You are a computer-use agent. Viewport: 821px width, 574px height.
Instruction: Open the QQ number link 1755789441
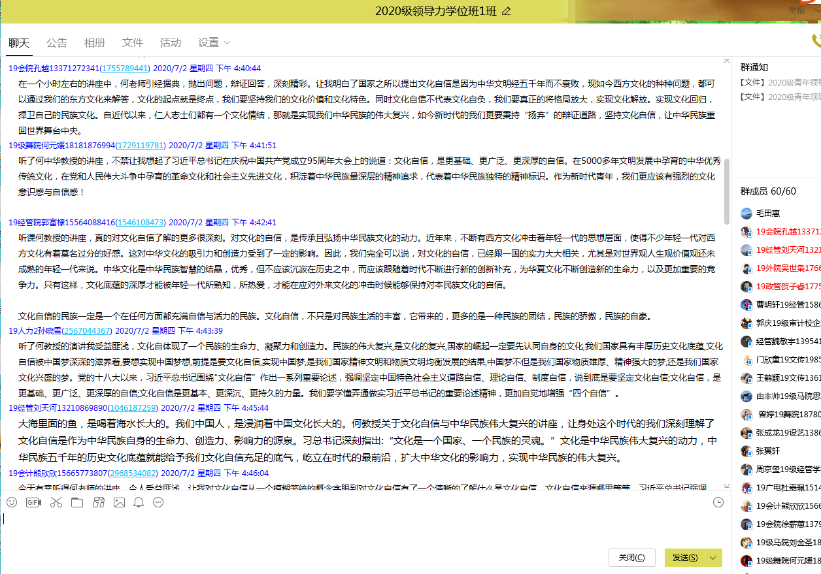[126, 68]
